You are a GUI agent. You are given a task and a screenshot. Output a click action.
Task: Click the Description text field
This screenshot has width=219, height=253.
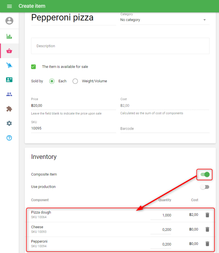[x=120, y=46]
